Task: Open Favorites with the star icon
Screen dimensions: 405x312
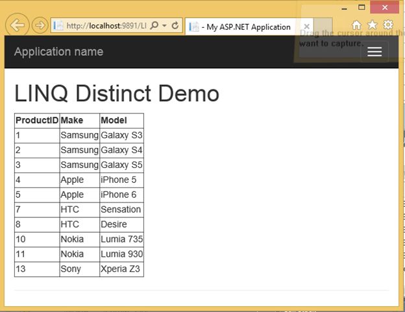Action: [372, 25]
